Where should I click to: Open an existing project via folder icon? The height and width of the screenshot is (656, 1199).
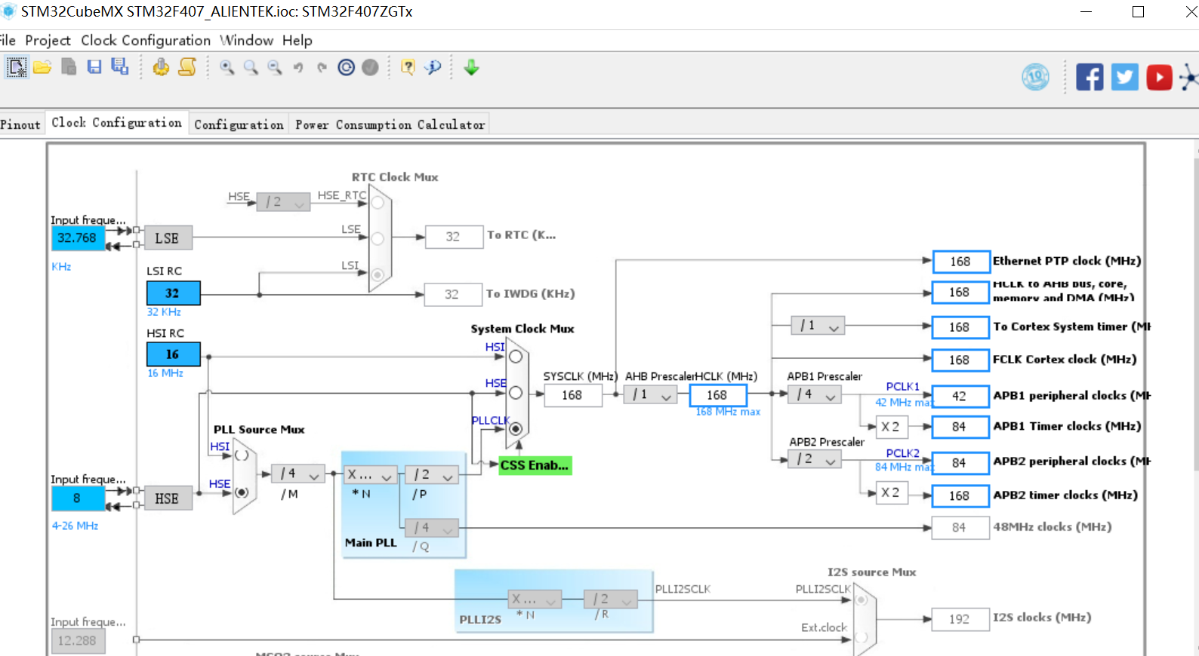click(42, 67)
